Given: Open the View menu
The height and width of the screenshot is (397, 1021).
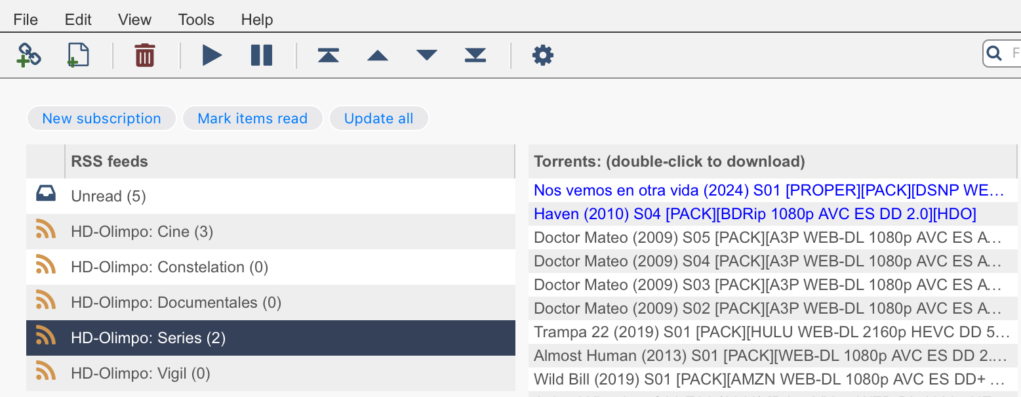Looking at the screenshot, I should tap(135, 20).
